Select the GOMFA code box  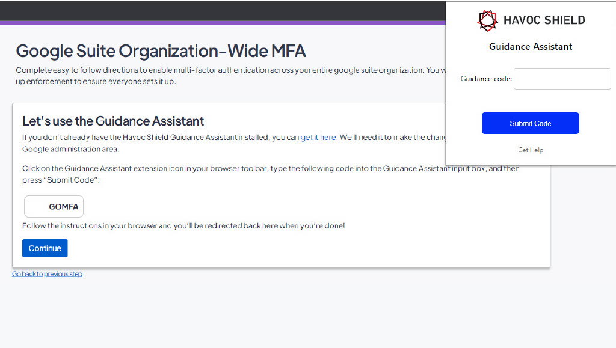(x=54, y=206)
